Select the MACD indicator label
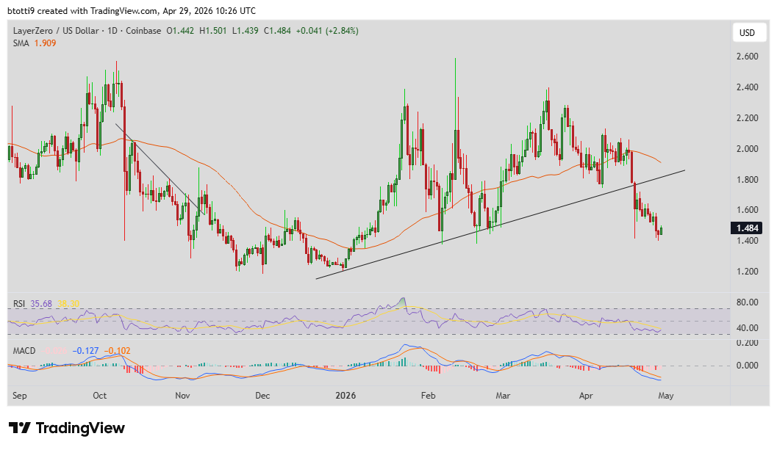This screenshot has height=450, width=777. click(x=24, y=350)
